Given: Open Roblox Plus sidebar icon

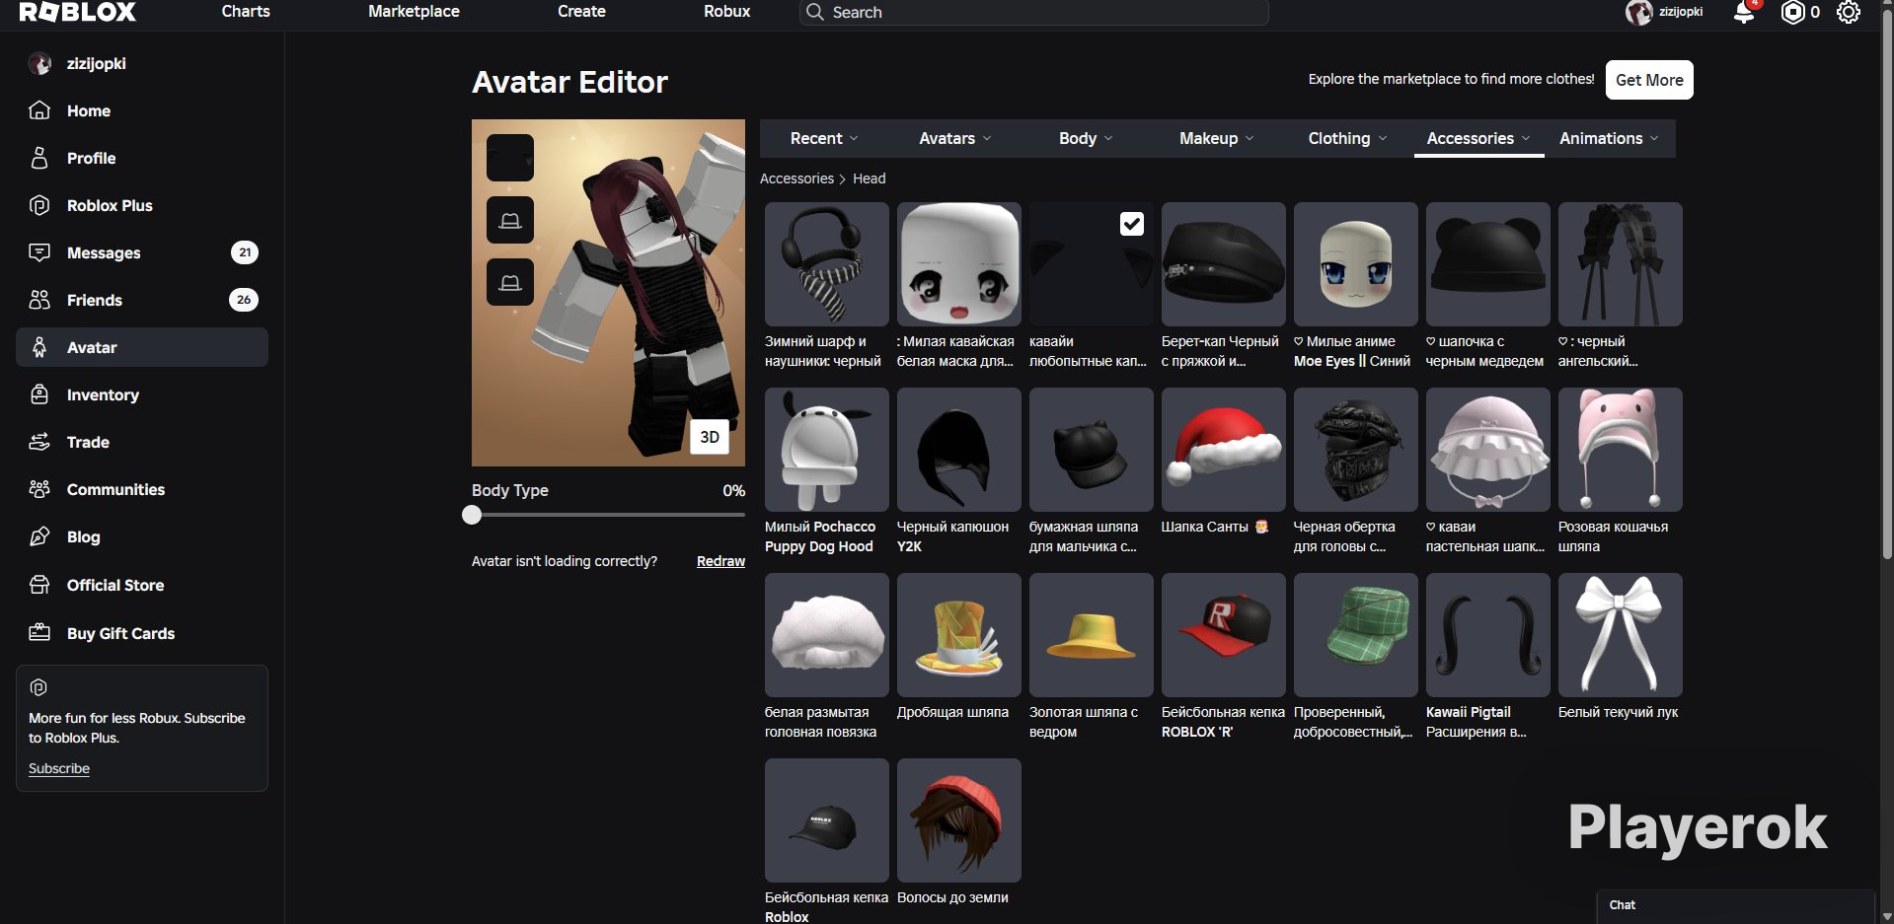Looking at the screenshot, I should point(39,205).
